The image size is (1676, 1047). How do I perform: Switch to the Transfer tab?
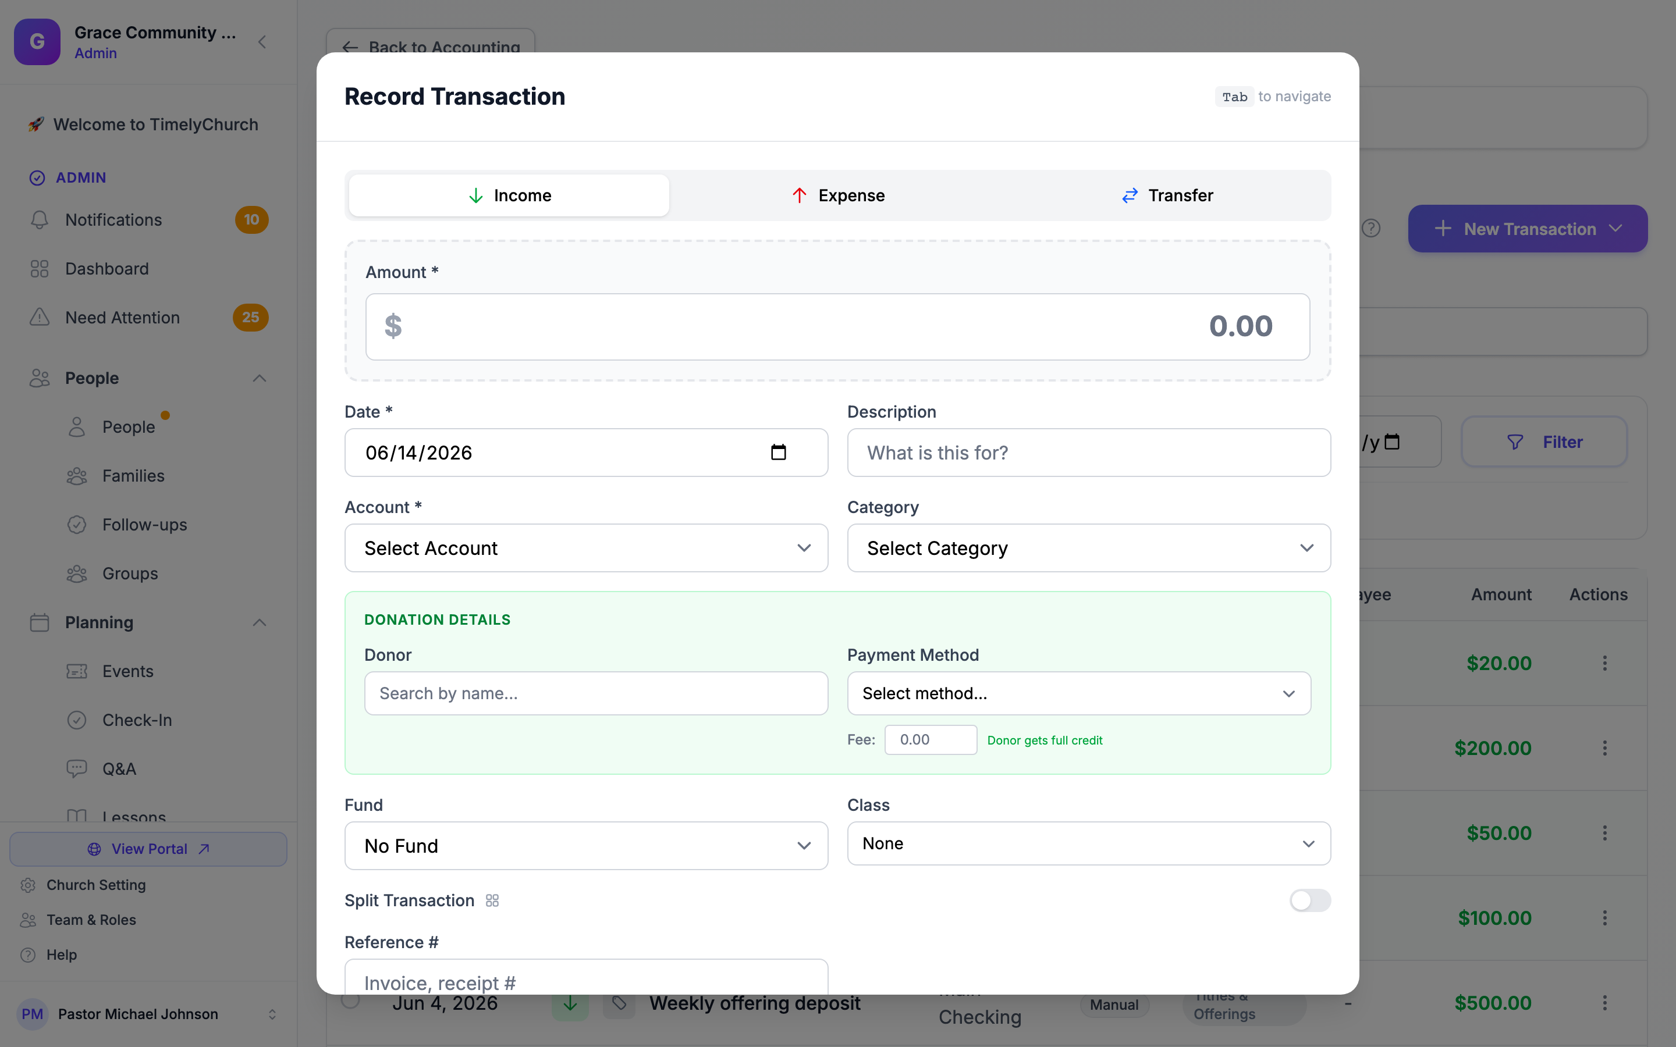[1167, 195]
